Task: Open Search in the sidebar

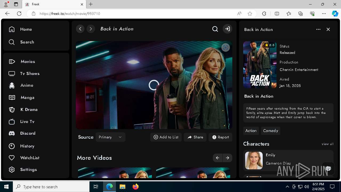Action: (21, 42)
